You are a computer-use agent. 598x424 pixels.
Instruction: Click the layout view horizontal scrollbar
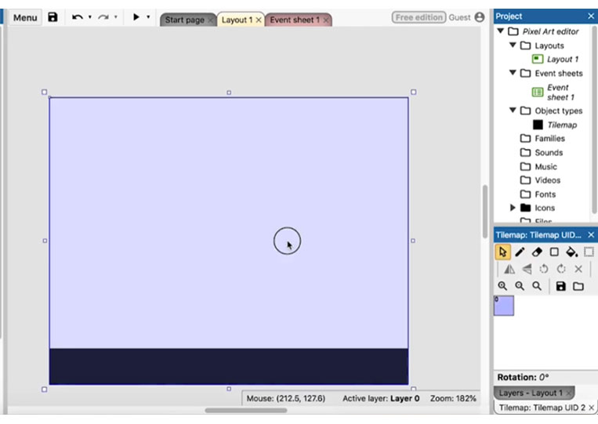(246, 410)
